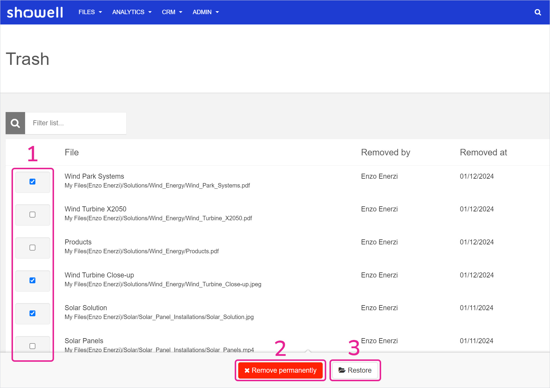Click the Removed by column header
Screen dimensions: 550x388
[386, 152]
